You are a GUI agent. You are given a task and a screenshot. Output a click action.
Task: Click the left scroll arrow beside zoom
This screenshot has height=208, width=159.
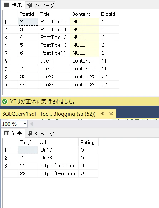pos(31,124)
